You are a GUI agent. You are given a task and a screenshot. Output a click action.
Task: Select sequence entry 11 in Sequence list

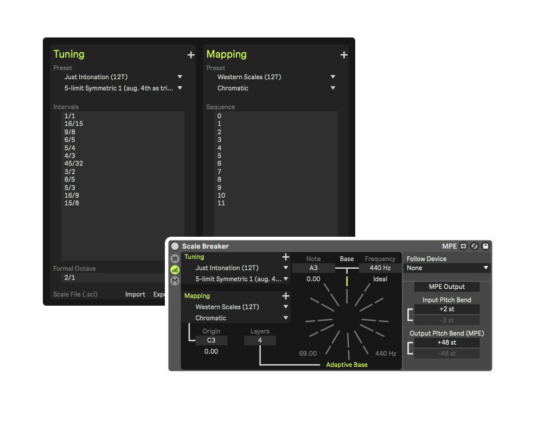(221, 203)
